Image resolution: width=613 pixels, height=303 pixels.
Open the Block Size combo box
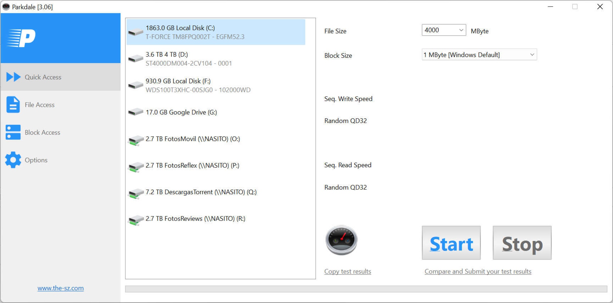479,55
